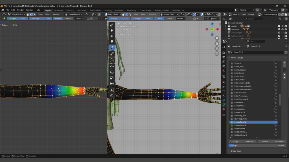Activate the Rotate tool in toolbar
This screenshot has height=162, width=289.
[112, 72]
